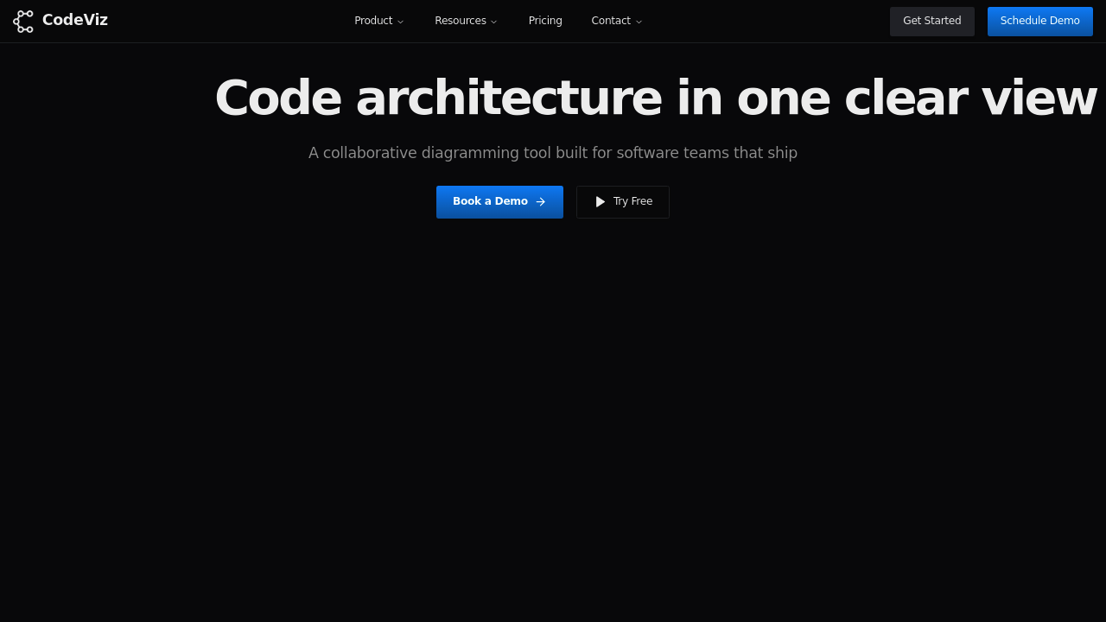This screenshot has height=622, width=1106.
Task: Click the Book a Demo button
Action: [x=499, y=201]
